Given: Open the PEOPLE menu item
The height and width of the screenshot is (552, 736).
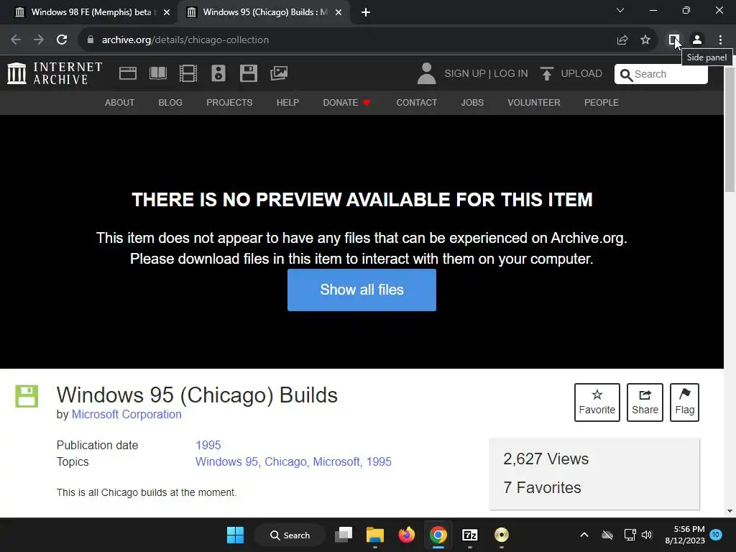Looking at the screenshot, I should [x=602, y=102].
